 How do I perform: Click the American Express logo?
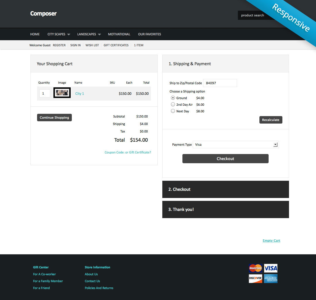tap(271, 278)
